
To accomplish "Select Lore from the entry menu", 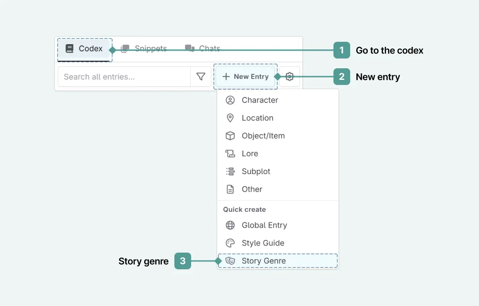I will 251,153.
